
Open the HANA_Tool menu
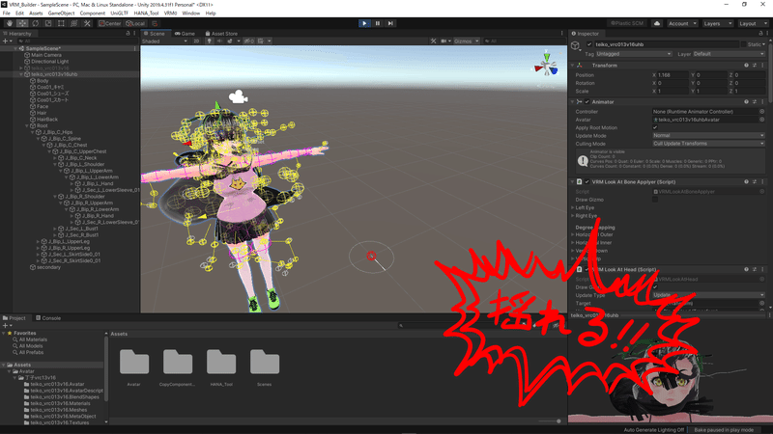coord(146,14)
